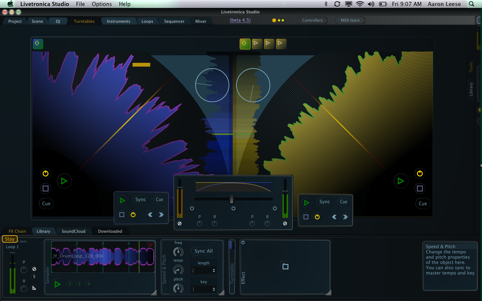
Task: Stop the left turntable deck
Action: point(46,189)
